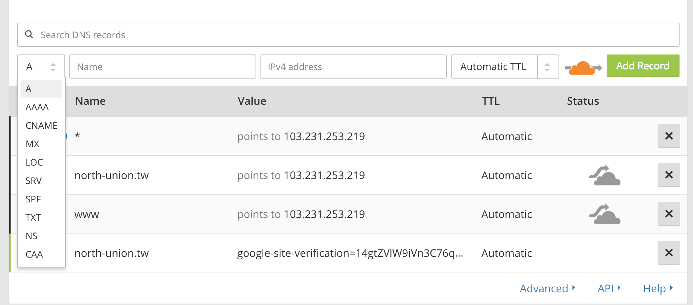
Task: Toggle gray cloud proxy on north-union.tw row
Action: [605, 175]
